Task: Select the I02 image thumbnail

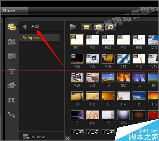Action: click(x=123, y=78)
